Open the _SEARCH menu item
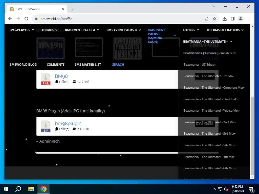The height and width of the screenshot is (194, 259). pyautogui.click(x=117, y=64)
